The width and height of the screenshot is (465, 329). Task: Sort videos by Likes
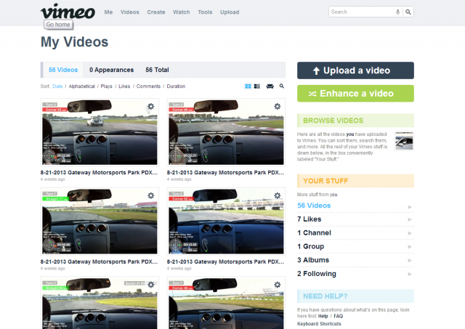point(124,86)
